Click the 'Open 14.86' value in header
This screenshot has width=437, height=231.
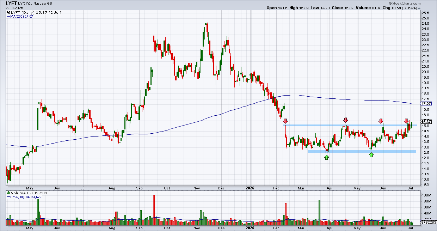pos(277,8)
